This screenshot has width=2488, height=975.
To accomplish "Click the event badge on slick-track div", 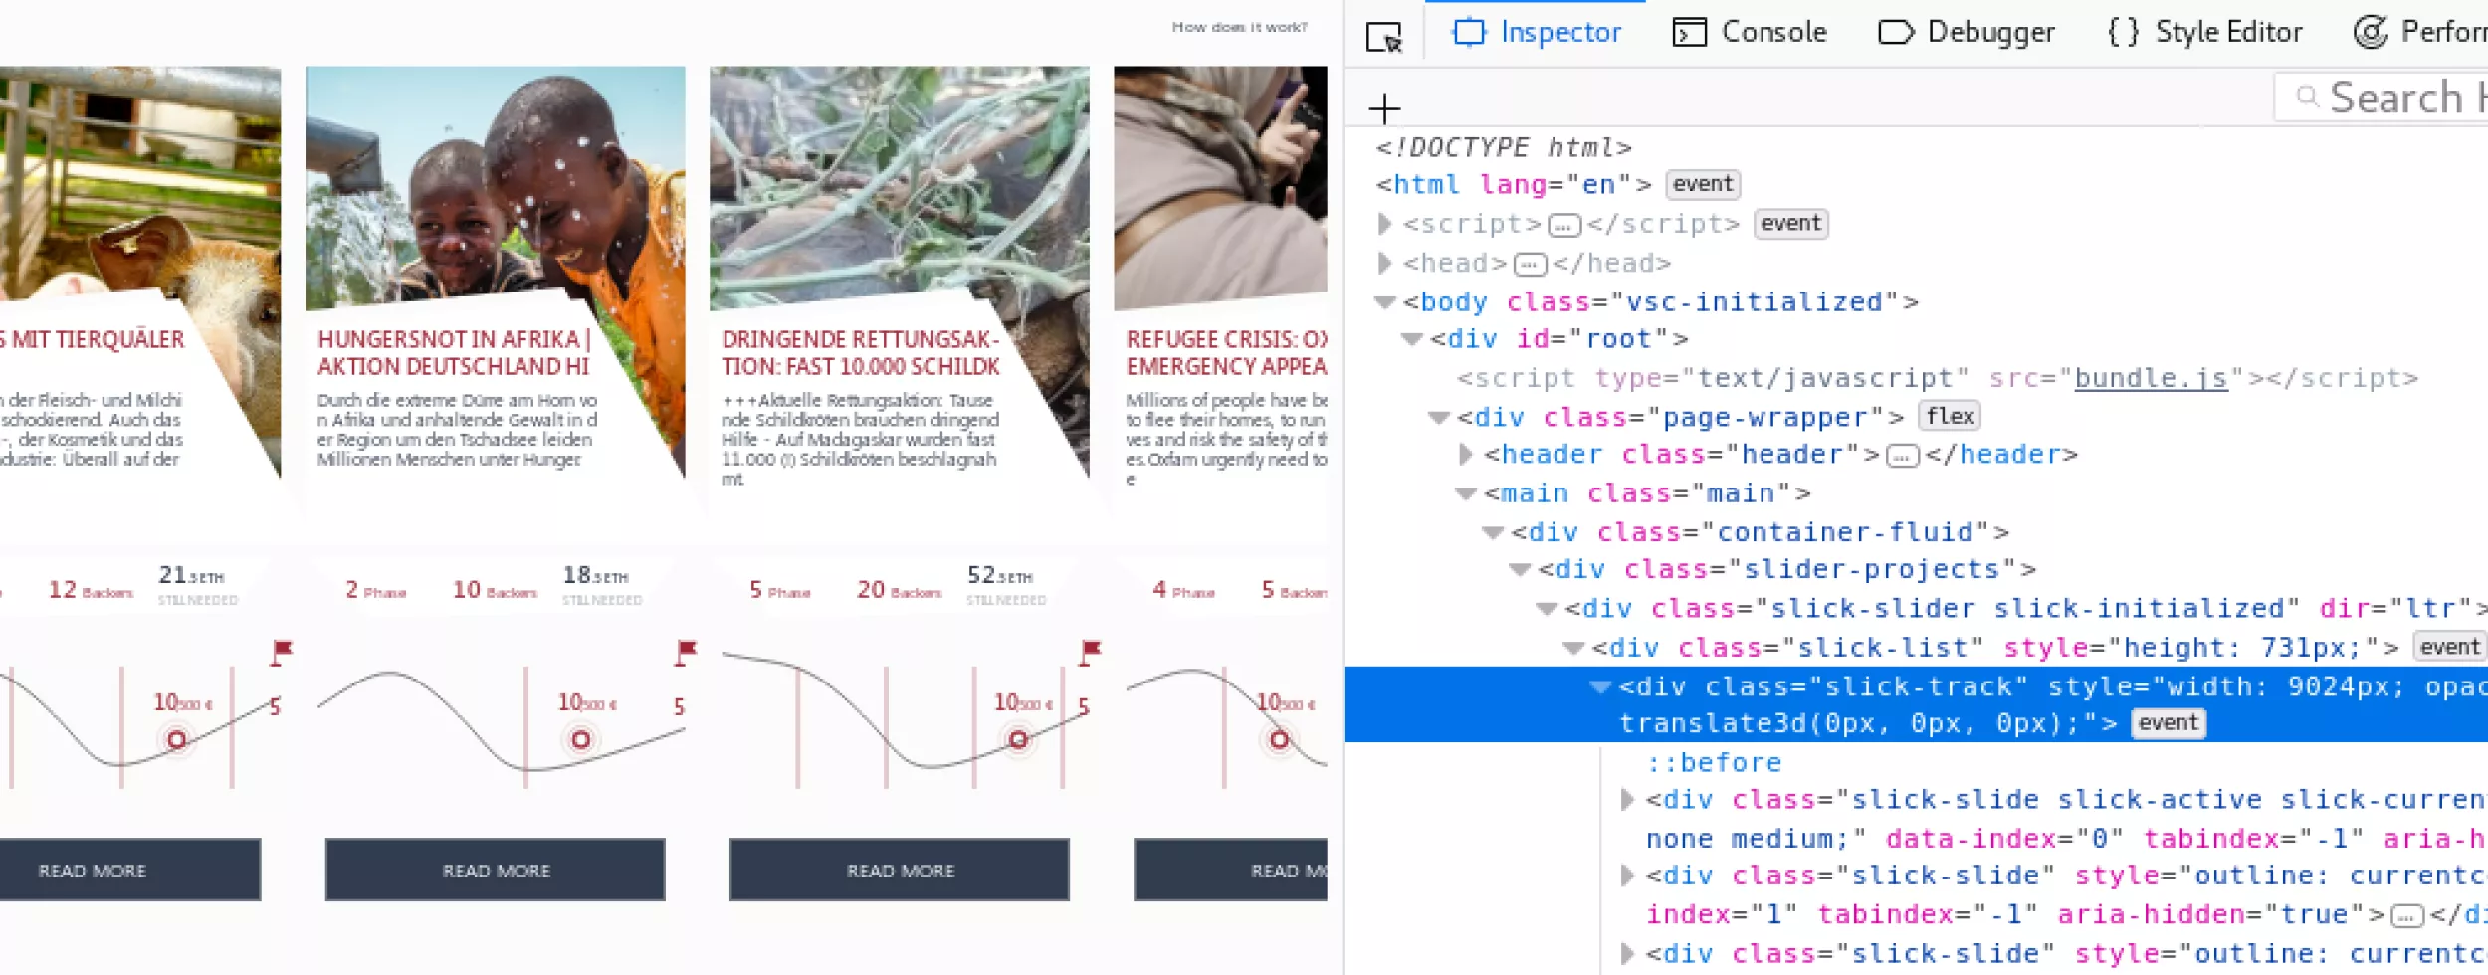I will tap(2168, 723).
